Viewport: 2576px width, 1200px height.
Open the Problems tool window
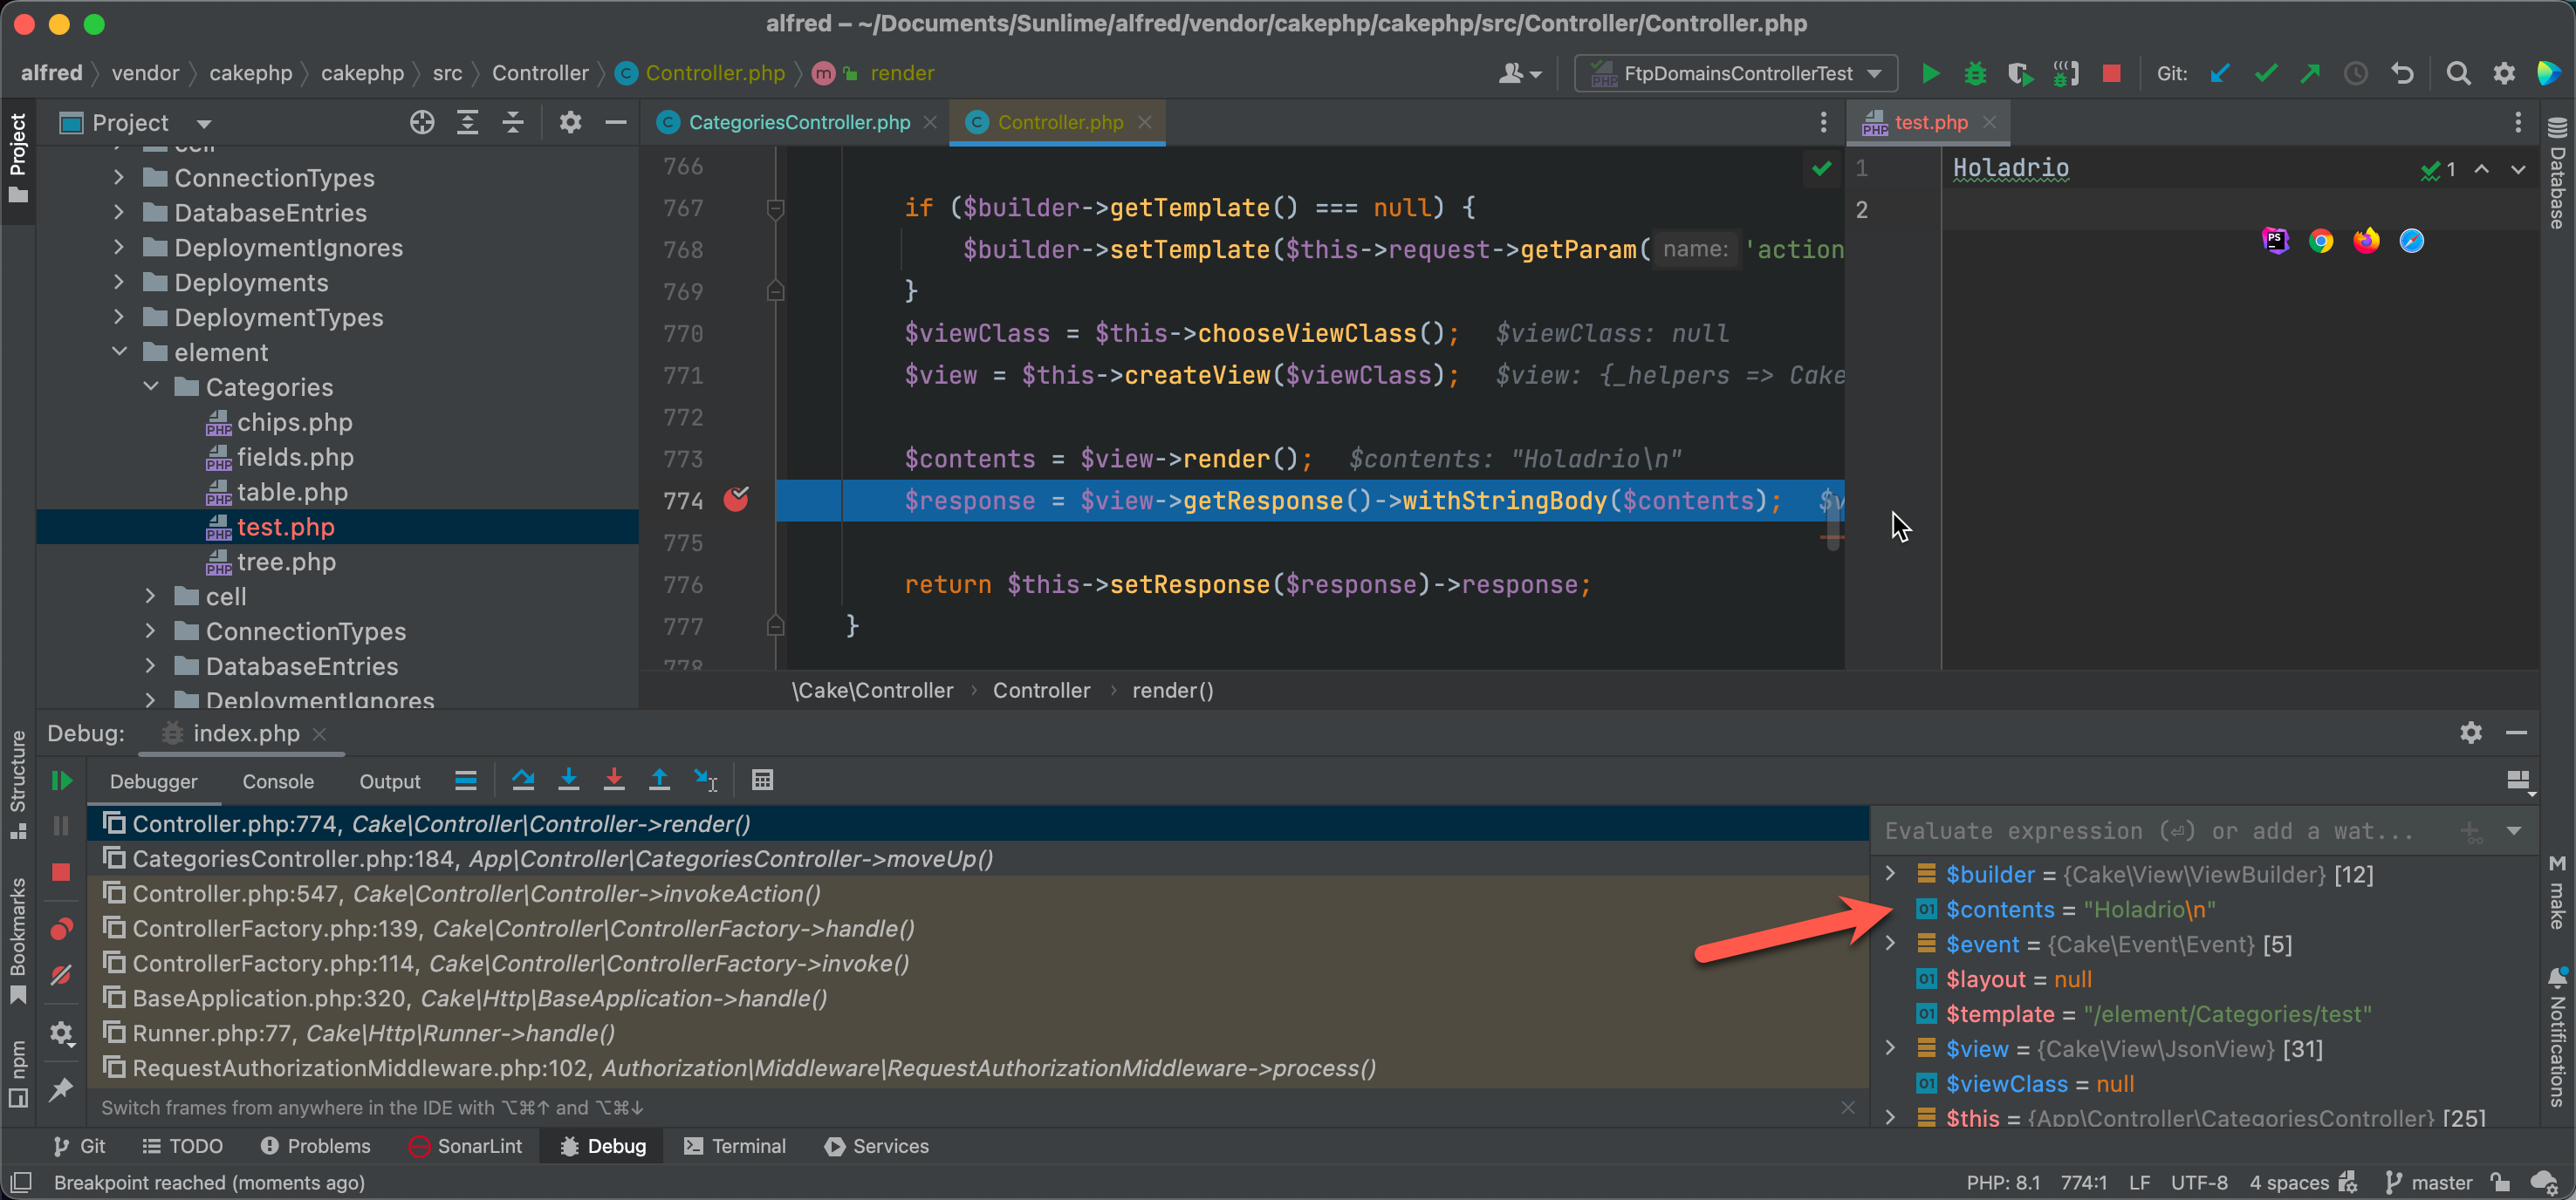click(315, 1146)
